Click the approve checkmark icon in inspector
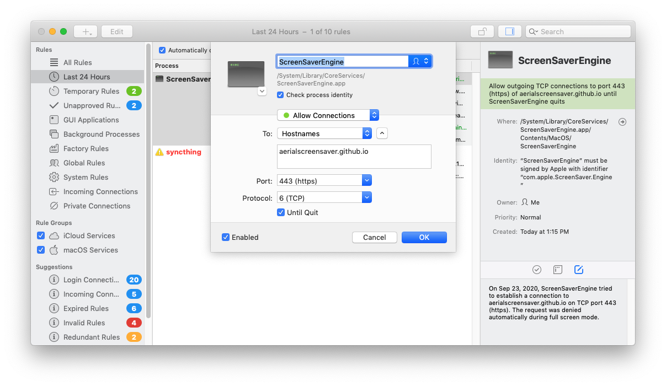666x386 pixels. click(537, 270)
